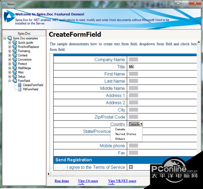Viewport: 203px width, 189px height.
Task: Click the Convertors folder icon
Action: tap(15, 59)
